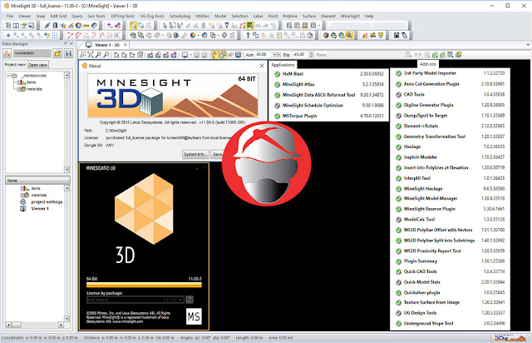Open the viewer tab list dropdown arrow

point(528,45)
